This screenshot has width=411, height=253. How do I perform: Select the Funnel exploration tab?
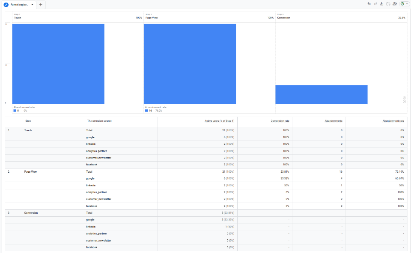pos(19,5)
